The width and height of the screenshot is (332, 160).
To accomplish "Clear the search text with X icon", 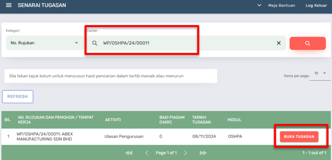I will coord(279,43).
